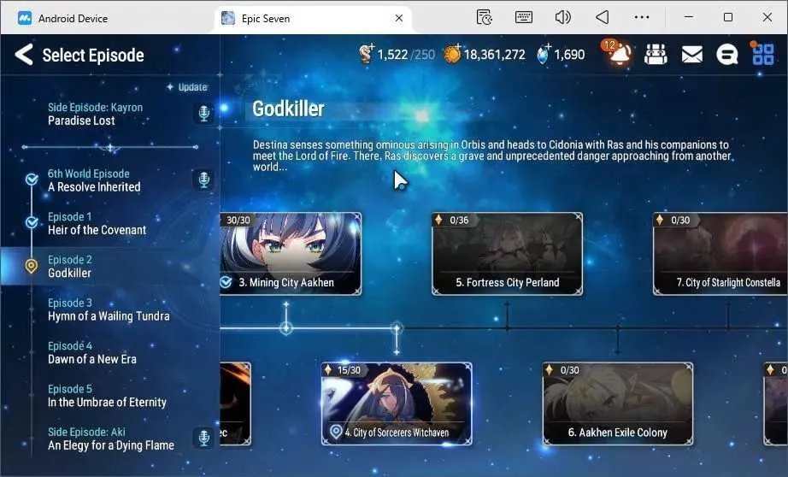The width and height of the screenshot is (788, 477).
Task: Click the Update sparkle label
Action: 187,87
